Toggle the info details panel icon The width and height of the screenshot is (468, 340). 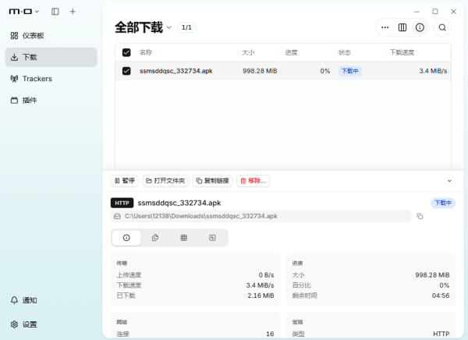(x=420, y=27)
